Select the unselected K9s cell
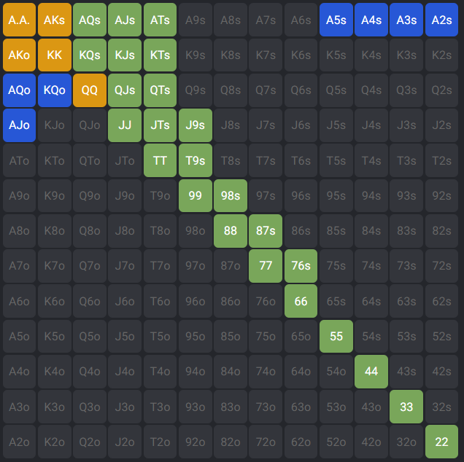The width and height of the screenshot is (464, 462). coord(195,55)
